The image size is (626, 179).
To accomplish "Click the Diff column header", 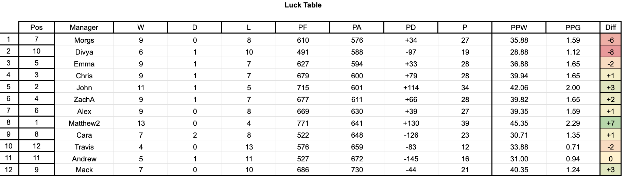I will (610, 27).
